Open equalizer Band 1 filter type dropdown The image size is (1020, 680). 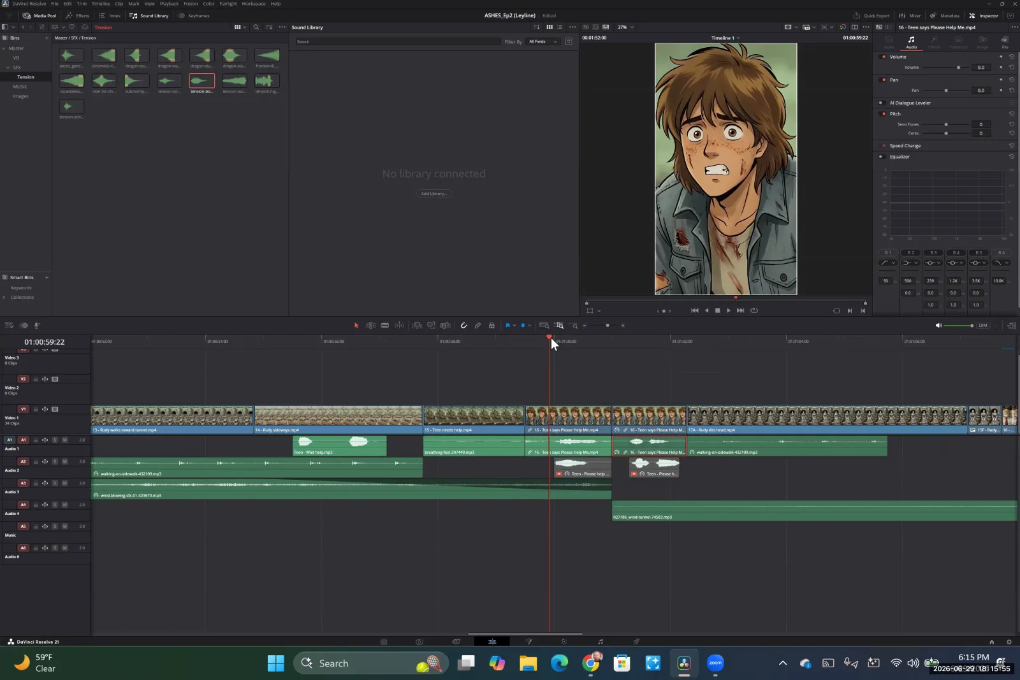887,263
